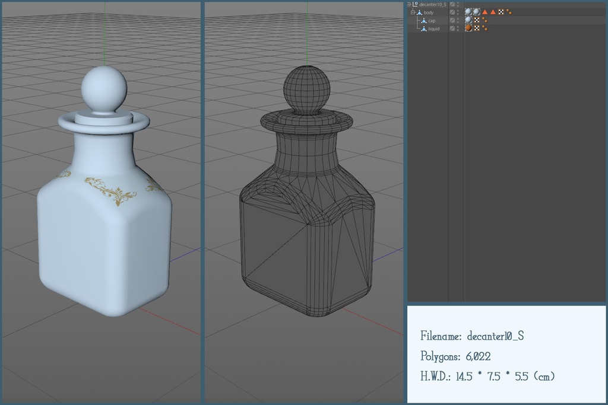608x405 pixels.
Task: Select the decanter10_S row label
Action: point(433,5)
